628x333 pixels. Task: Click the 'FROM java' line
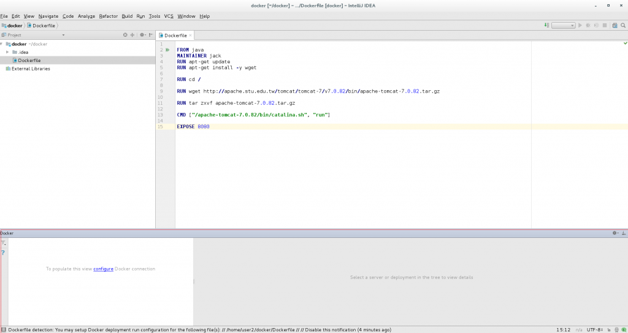(190, 50)
